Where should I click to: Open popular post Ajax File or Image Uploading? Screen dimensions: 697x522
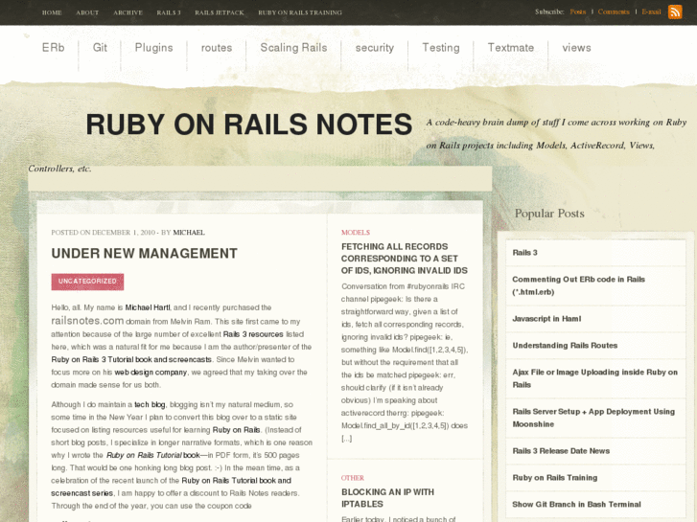pyautogui.click(x=595, y=378)
